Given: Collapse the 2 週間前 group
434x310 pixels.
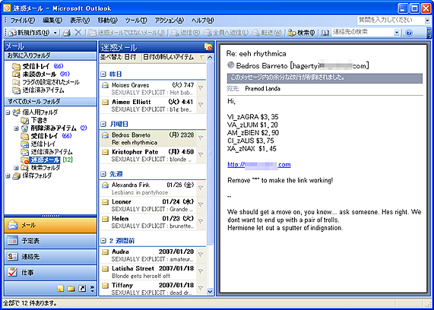Looking at the screenshot, I should click(103, 241).
